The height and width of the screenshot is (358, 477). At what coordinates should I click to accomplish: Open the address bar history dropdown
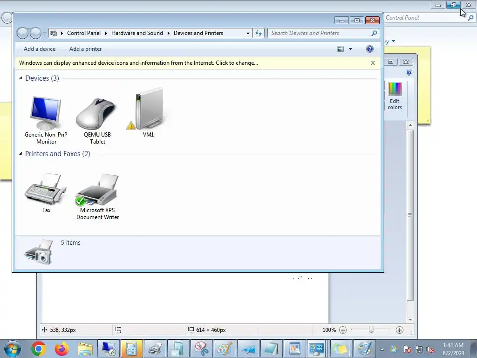point(248,33)
